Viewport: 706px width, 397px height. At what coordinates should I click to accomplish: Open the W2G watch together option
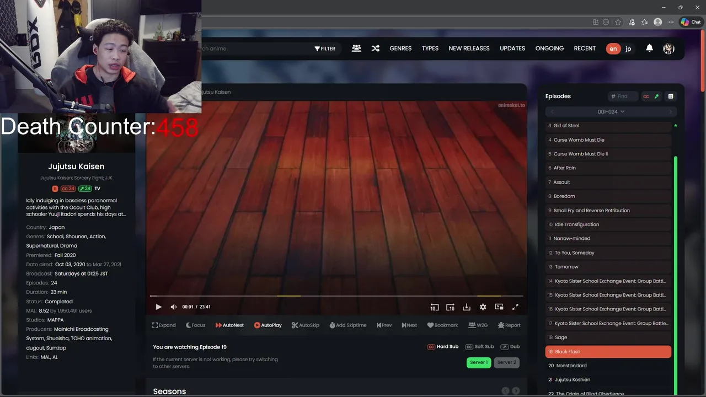pos(478,325)
